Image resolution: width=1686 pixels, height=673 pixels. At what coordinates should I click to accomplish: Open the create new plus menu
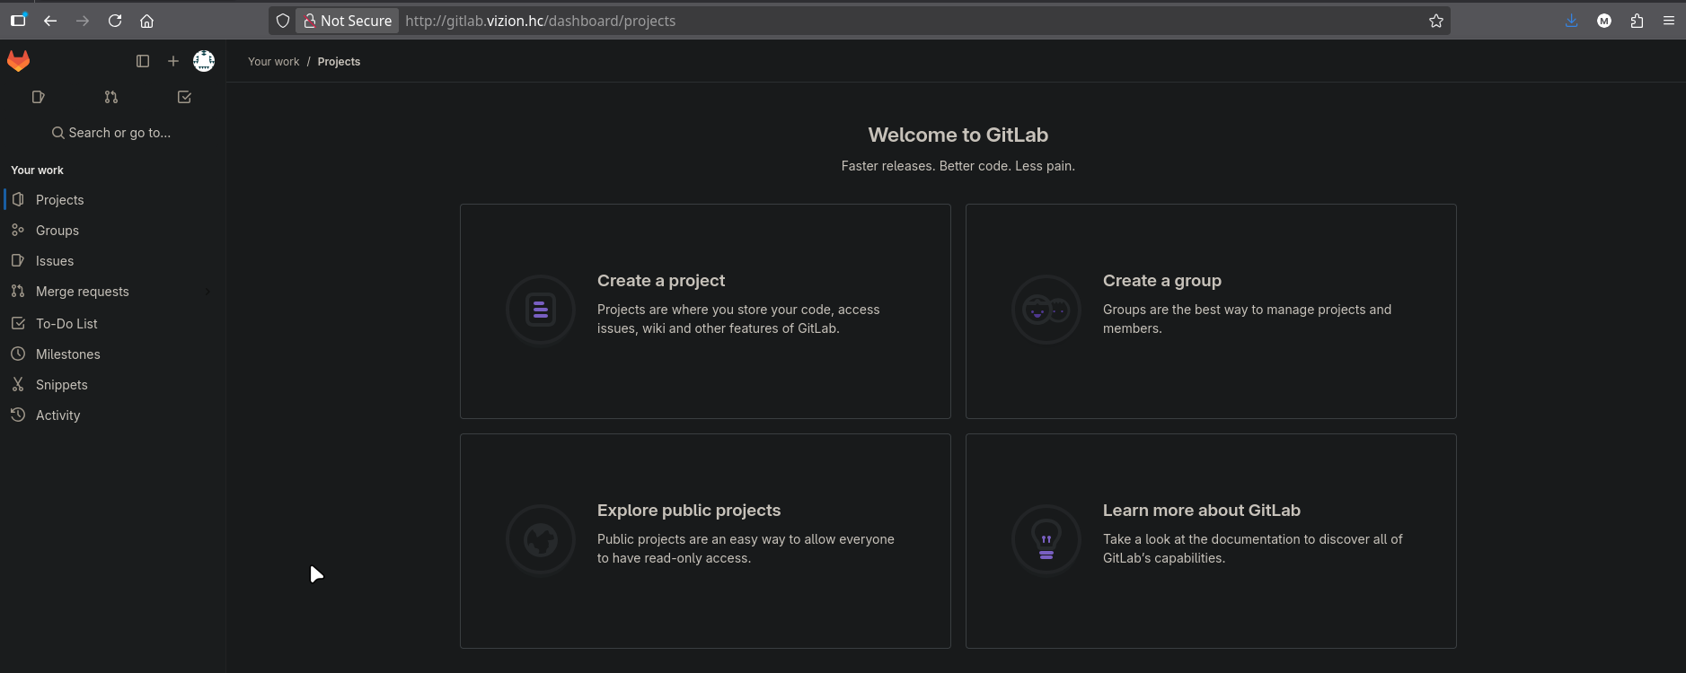pyautogui.click(x=173, y=61)
